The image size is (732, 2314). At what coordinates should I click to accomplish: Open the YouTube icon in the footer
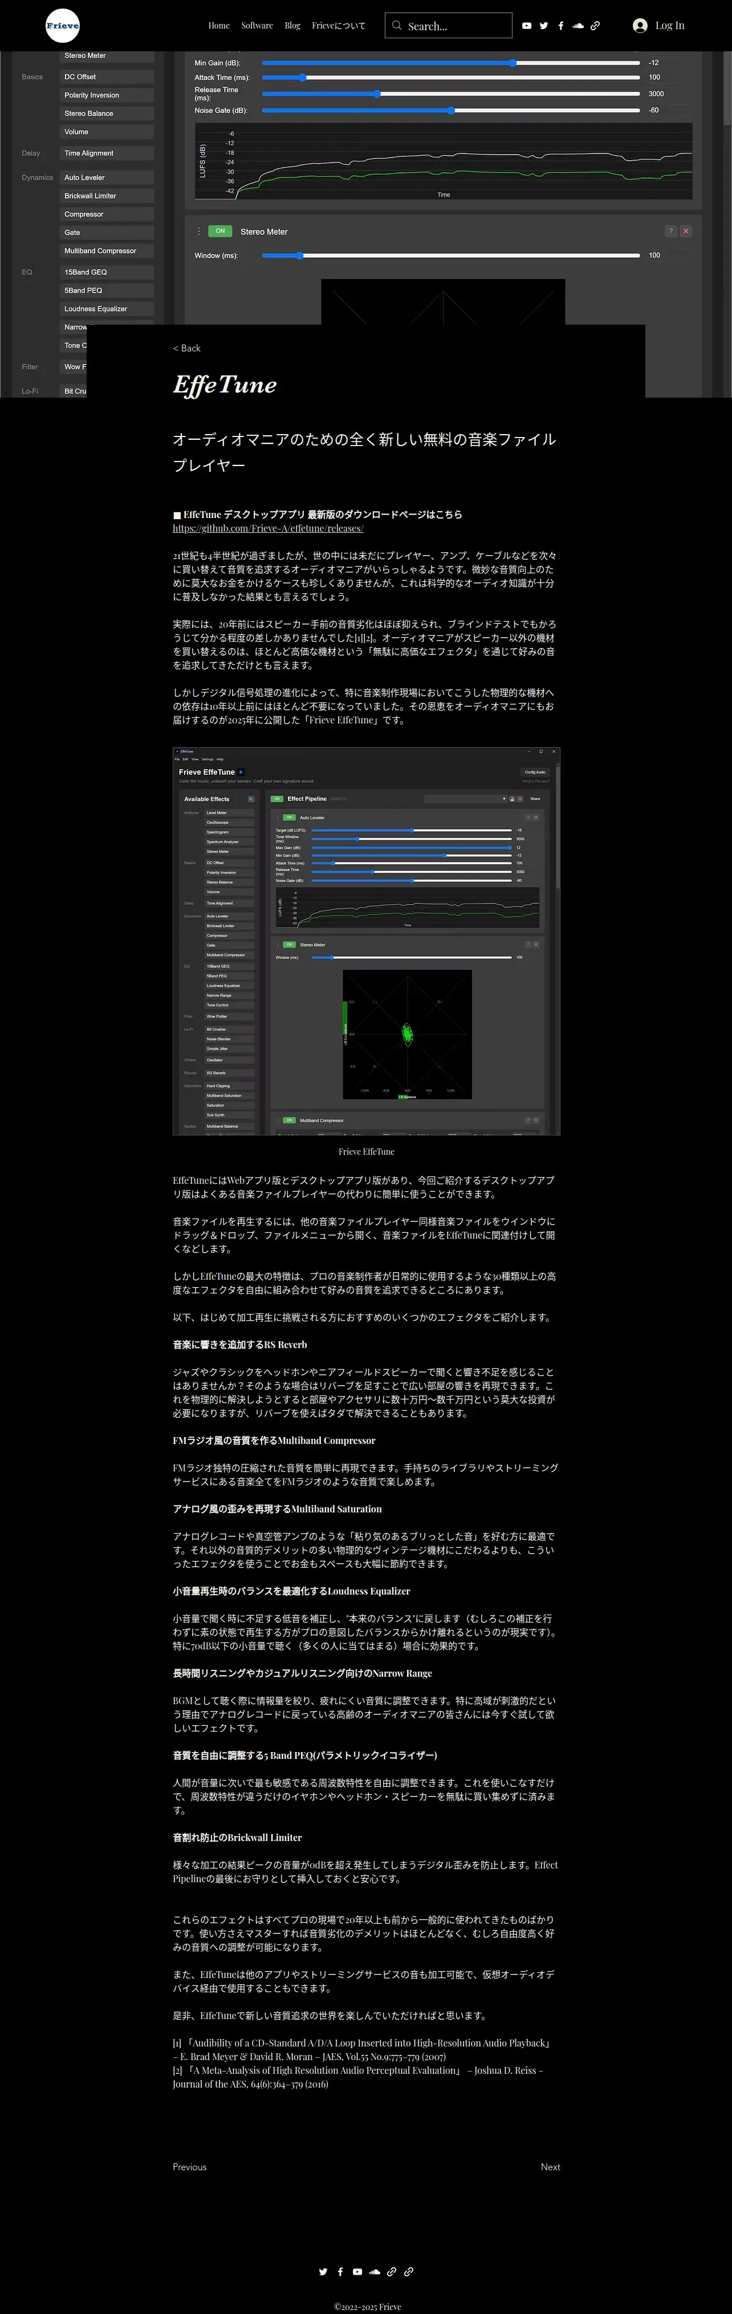tap(356, 2272)
